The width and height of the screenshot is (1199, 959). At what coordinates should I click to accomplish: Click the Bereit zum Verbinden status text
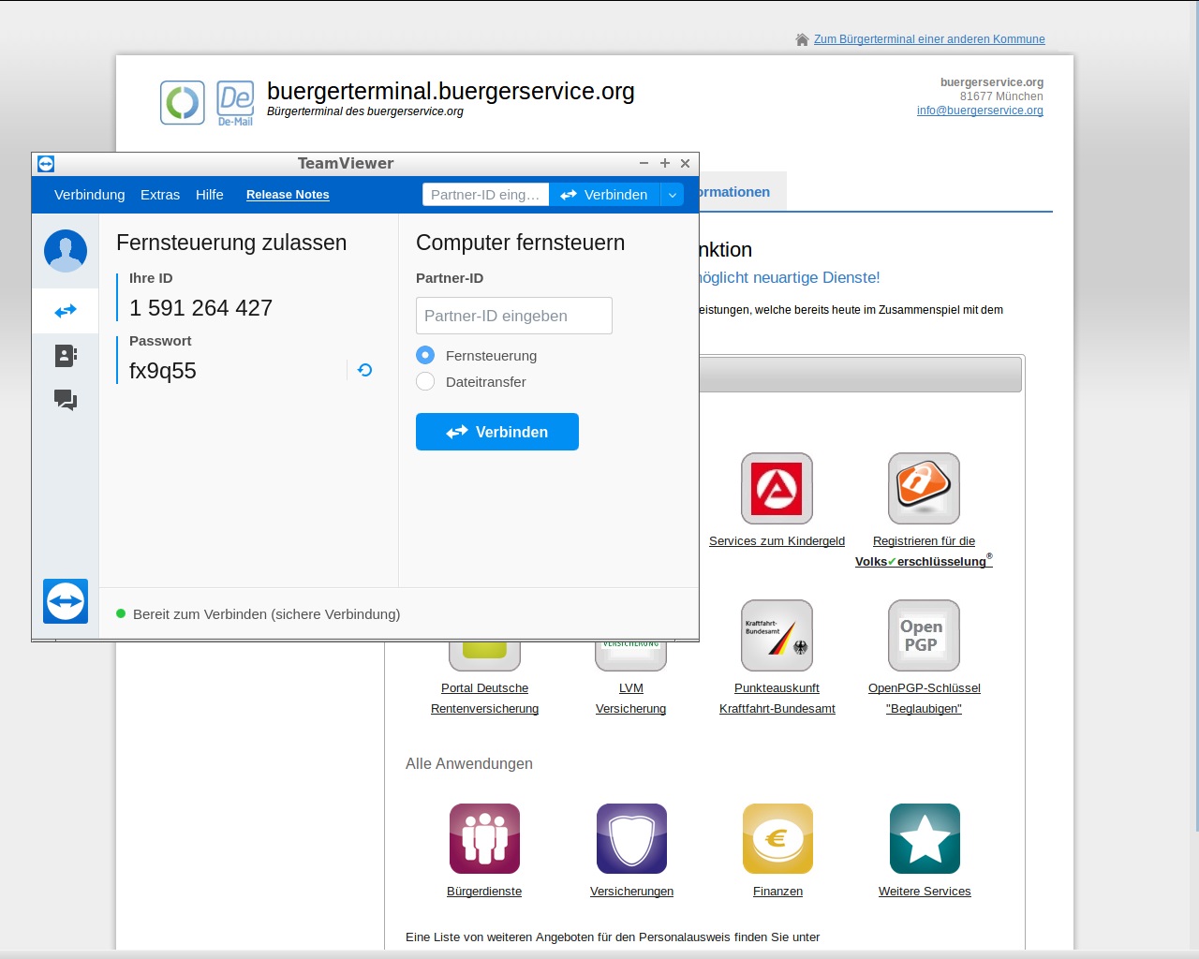pyautogui.click(x=266, y=614)
